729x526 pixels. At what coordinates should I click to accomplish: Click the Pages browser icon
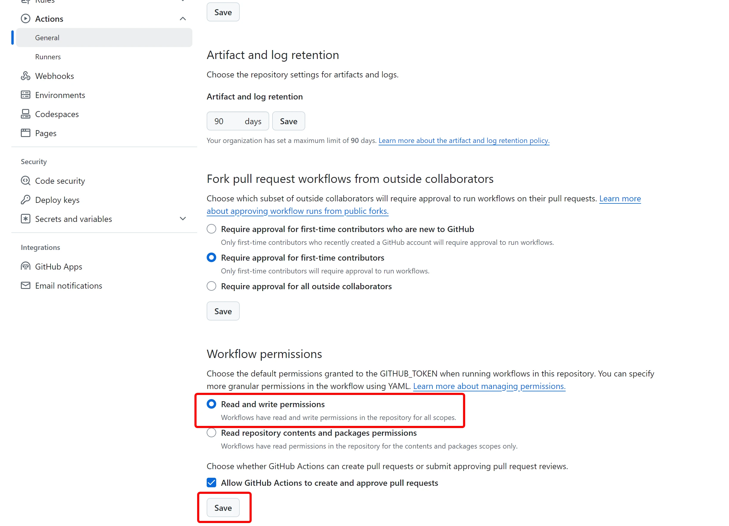[25, 133]
